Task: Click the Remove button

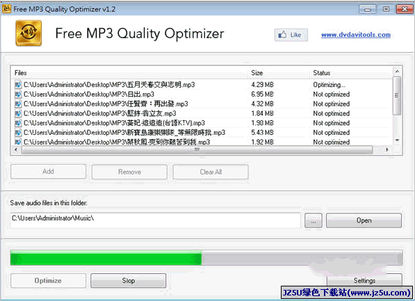Action: 129,172
